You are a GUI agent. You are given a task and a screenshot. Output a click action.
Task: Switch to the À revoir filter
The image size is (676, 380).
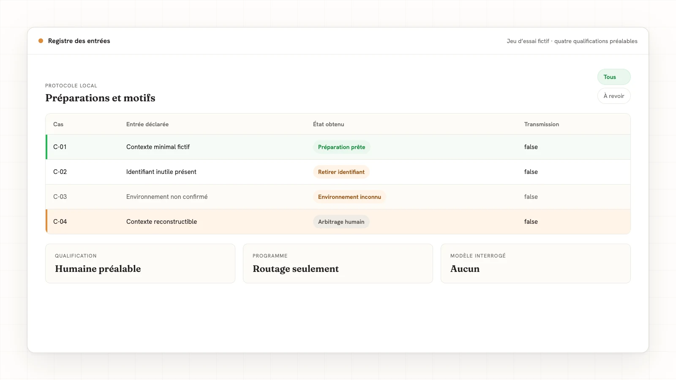614,96
